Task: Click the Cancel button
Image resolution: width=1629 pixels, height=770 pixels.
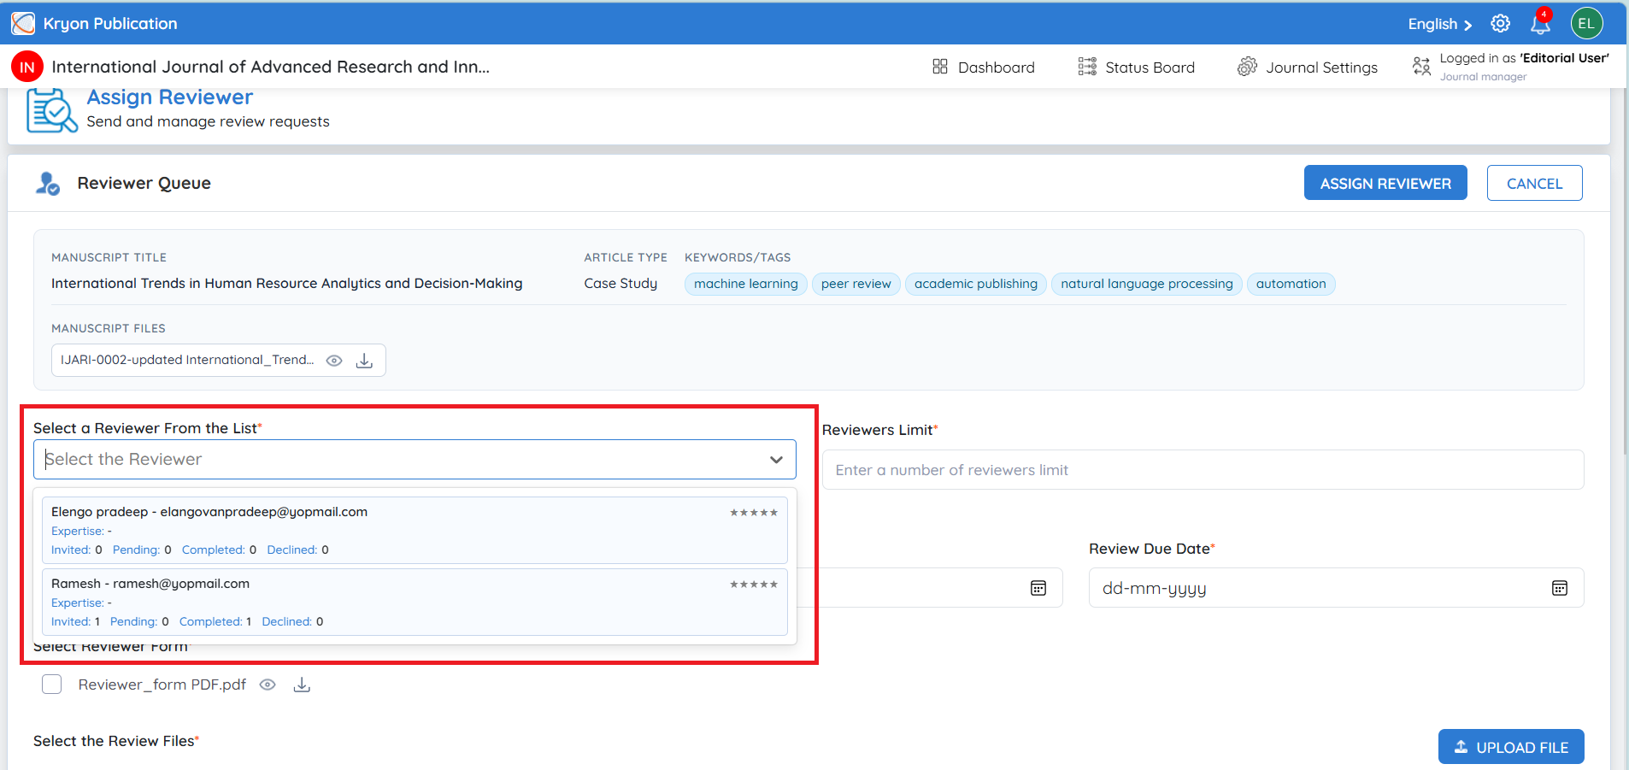Action: pos(1534,183)
